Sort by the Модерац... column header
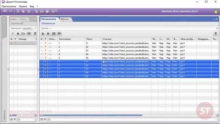 204,39
